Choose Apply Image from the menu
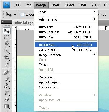The height and width of the screenshot is (112, 109). click(66, 82)
